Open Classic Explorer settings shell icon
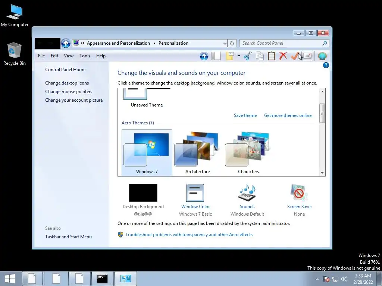The image size is (382, 286). click(322, 56)
